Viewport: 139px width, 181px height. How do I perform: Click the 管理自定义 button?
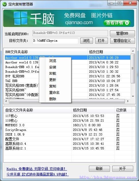122,41
